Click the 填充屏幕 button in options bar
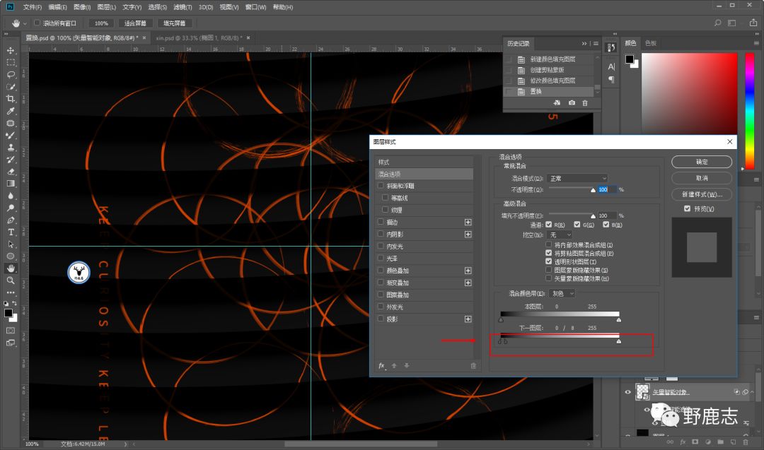The width and height of the screenshot is (764, 450). 174,23
